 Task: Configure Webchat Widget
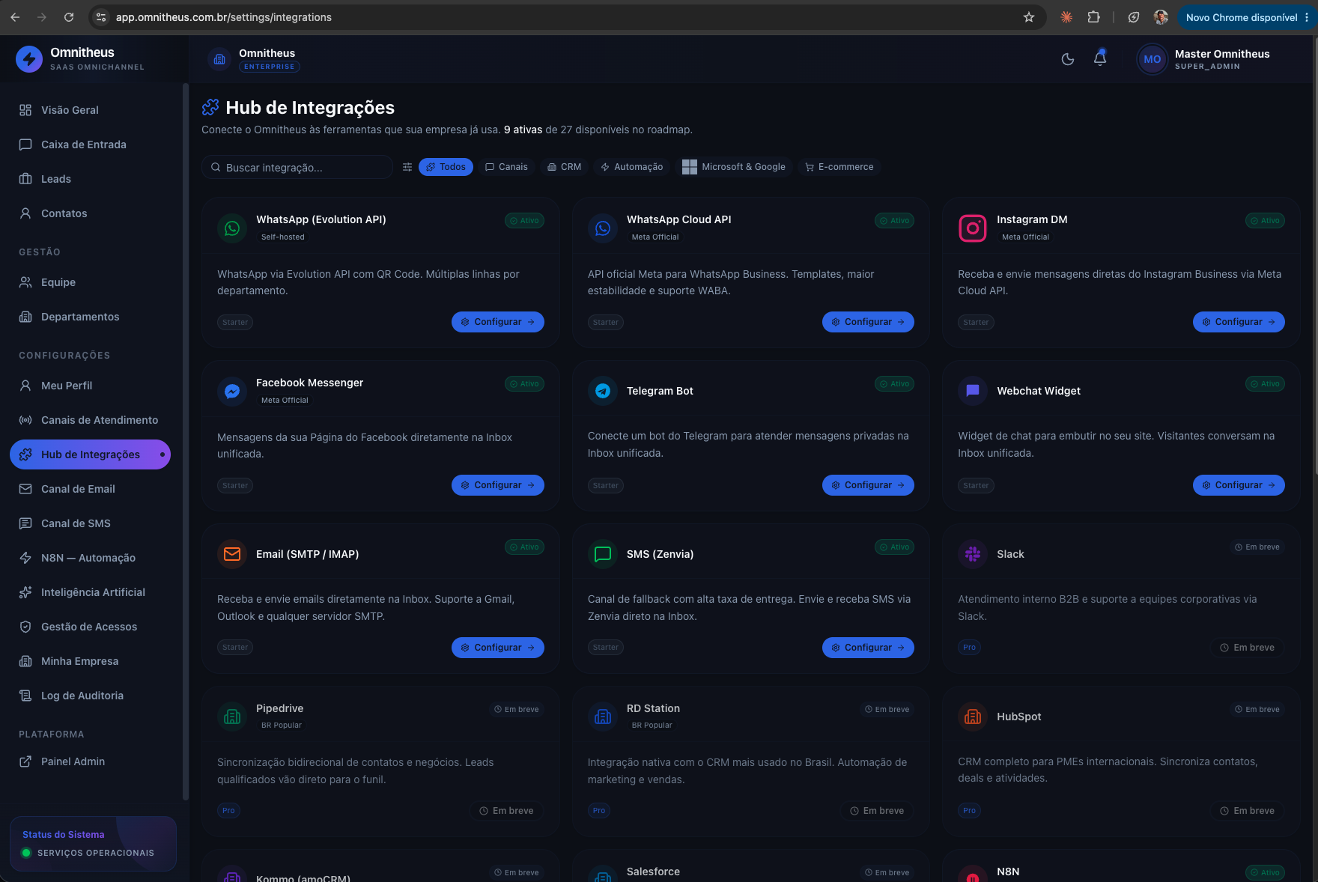(x=1239, y=485)
